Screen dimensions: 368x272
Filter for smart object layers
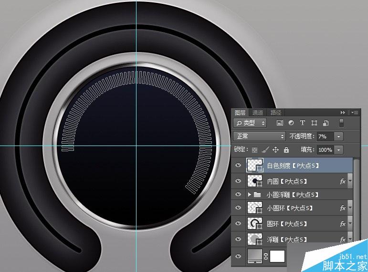click(326, 123)
